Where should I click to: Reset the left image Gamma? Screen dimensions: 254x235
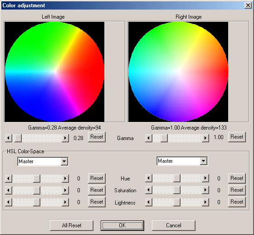(x=97, y=137)
